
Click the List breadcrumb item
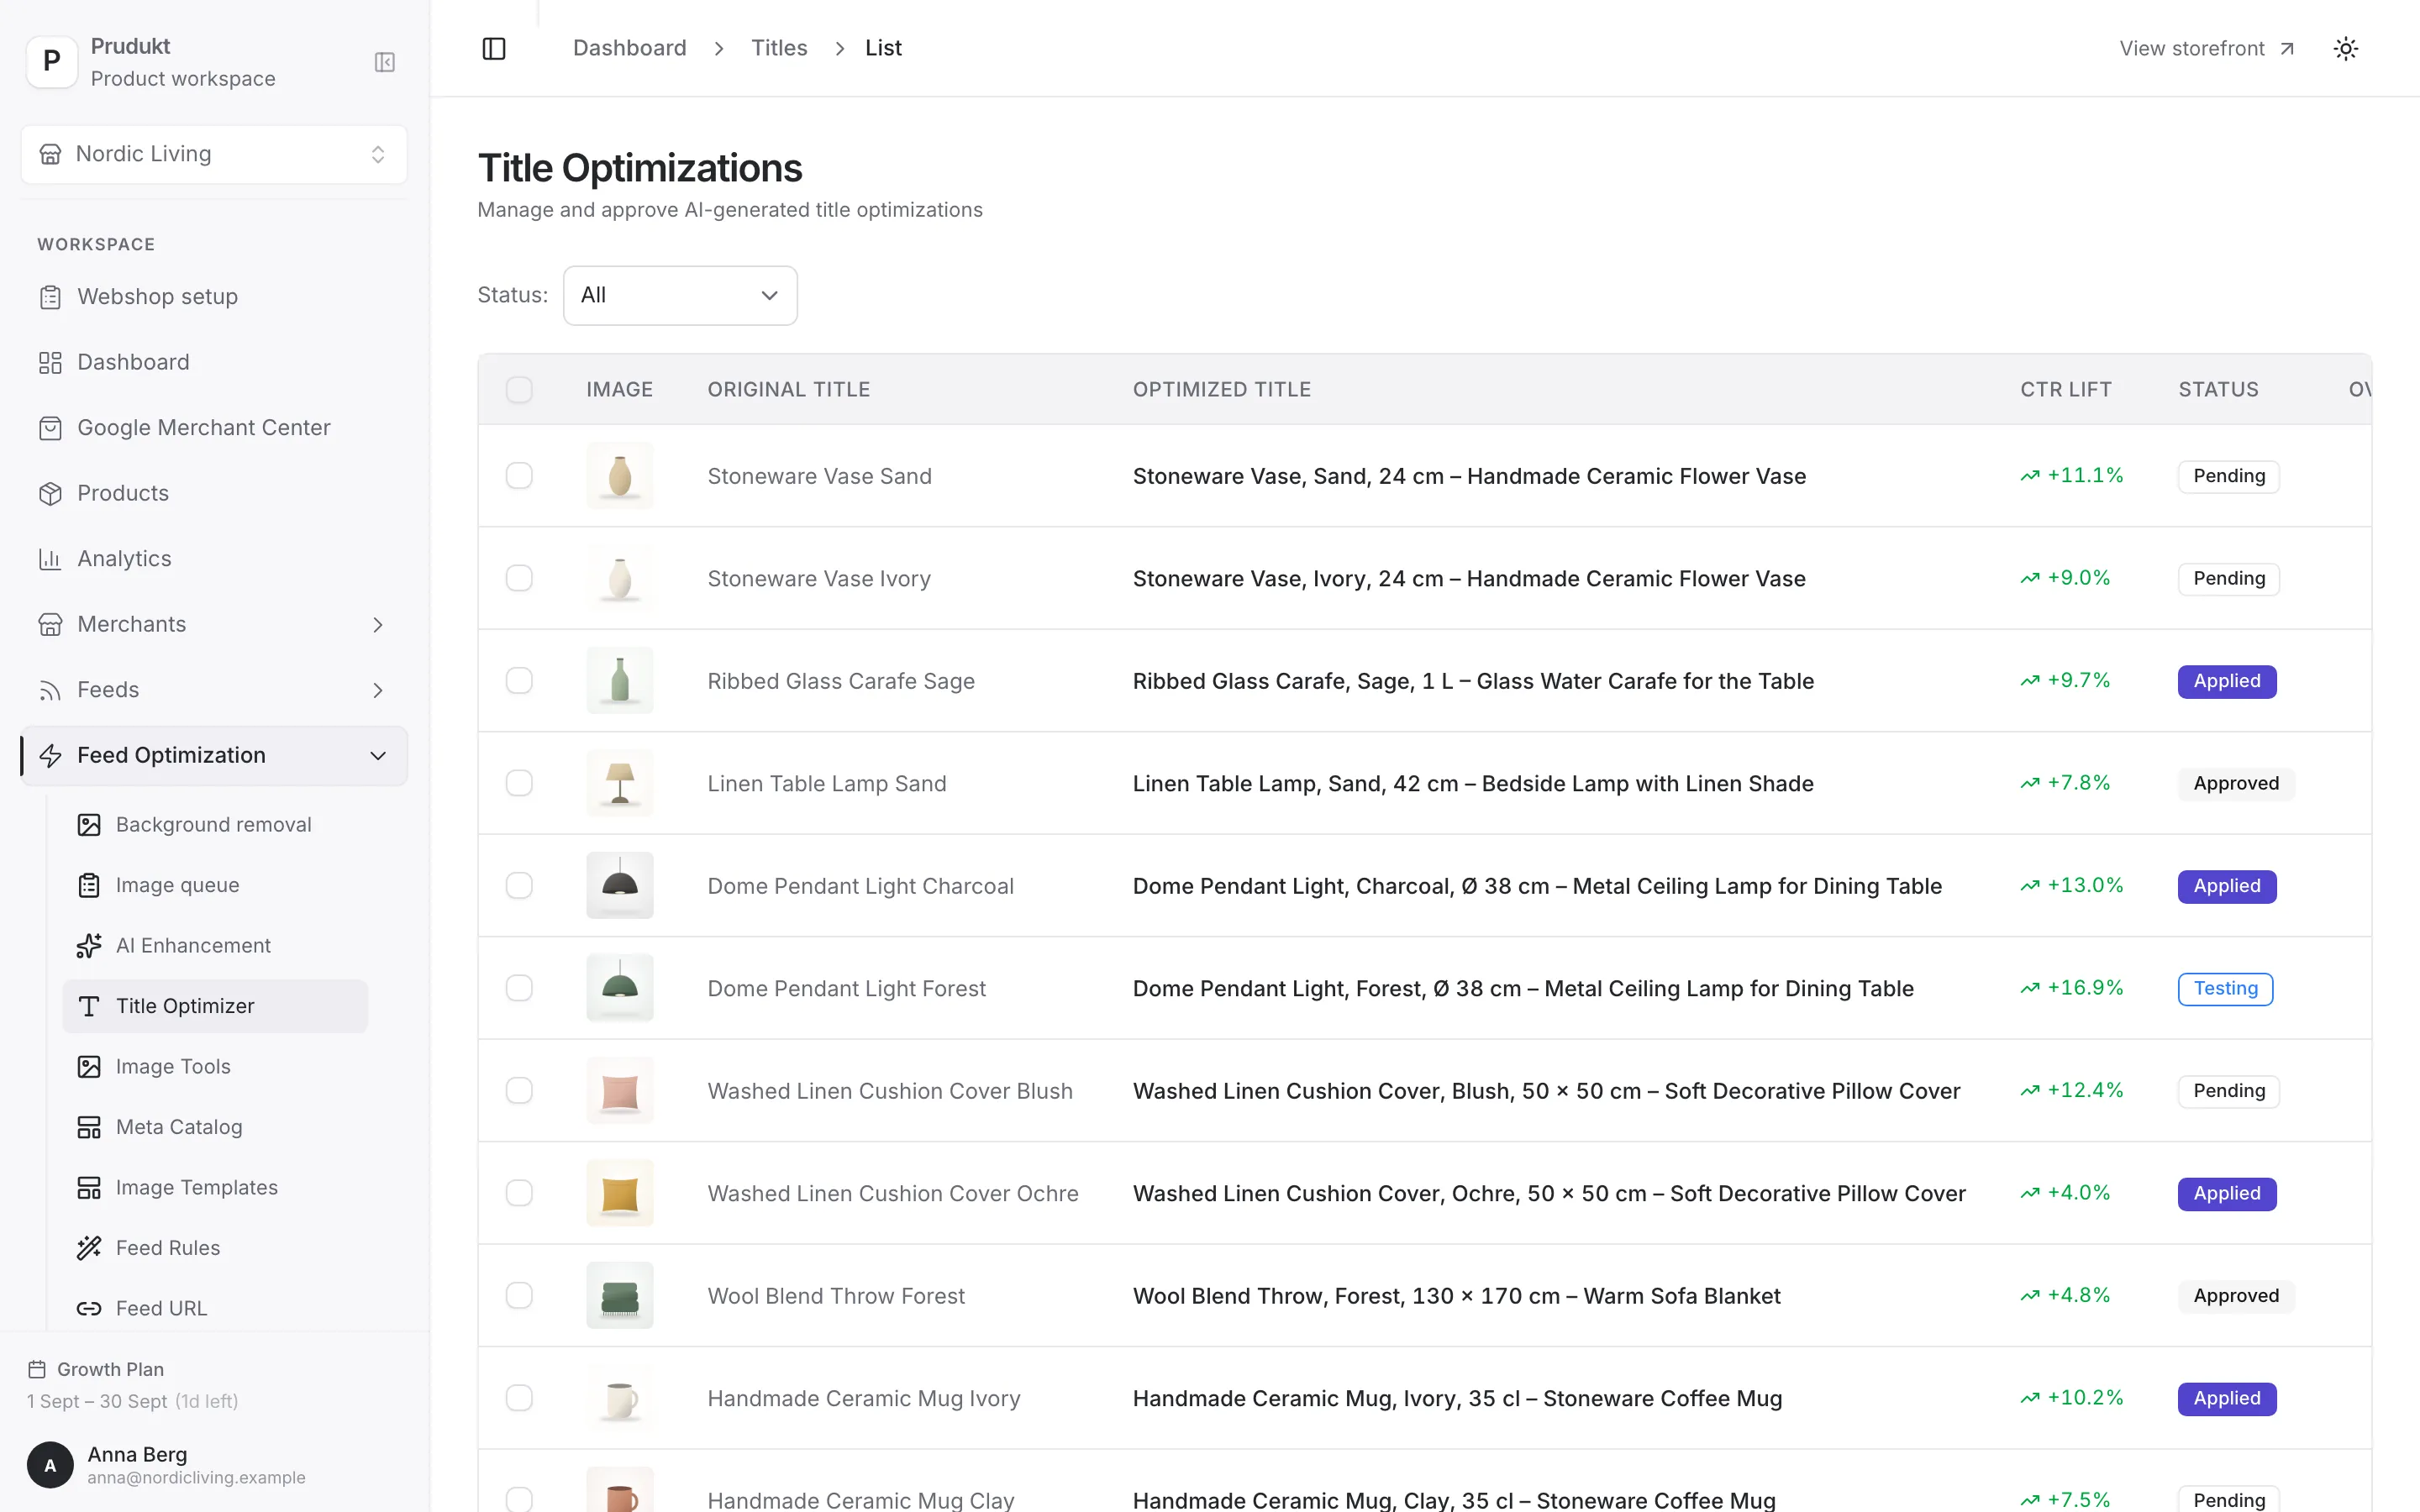click(883, 48)
